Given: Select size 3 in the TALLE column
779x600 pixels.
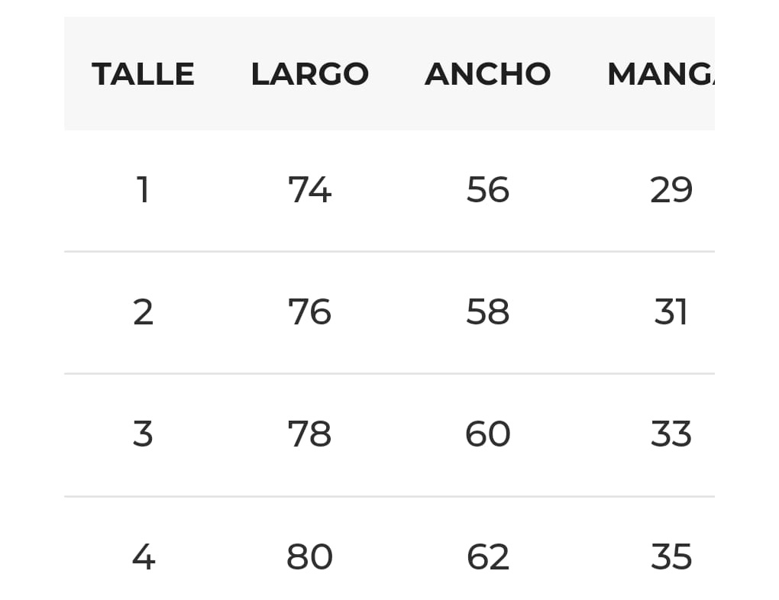Looking at the screenshot, I should tap(143, 434).
